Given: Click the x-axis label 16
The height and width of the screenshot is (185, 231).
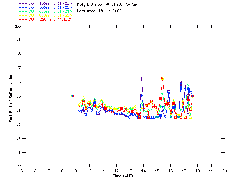Looking at the screenshot, I should coord(170,171).
